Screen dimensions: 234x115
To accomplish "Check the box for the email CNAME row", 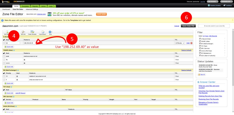I will [x=4, y=56].
